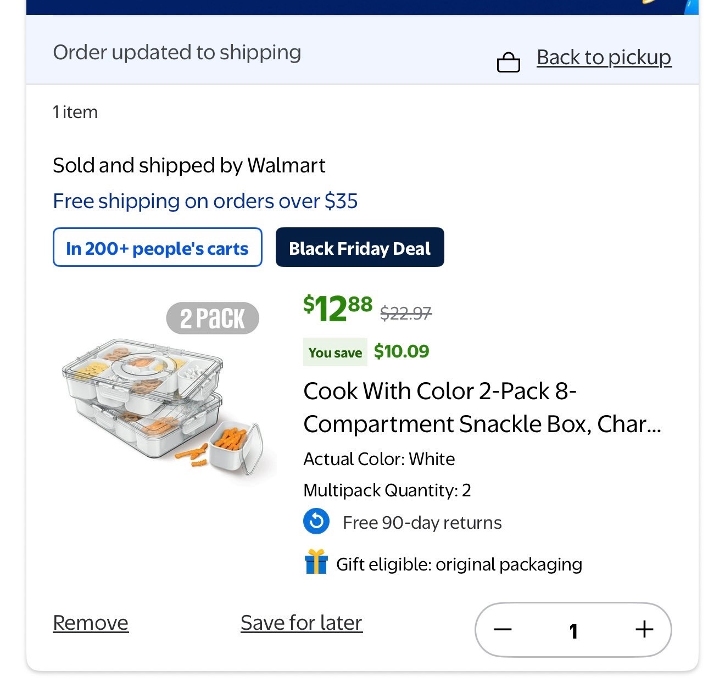Click the 2 Pack image label

pyautogui.click(x=213, y=318)
